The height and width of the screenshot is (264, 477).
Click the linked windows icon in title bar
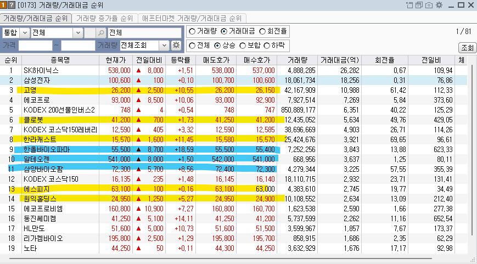[x=419, y=5]
